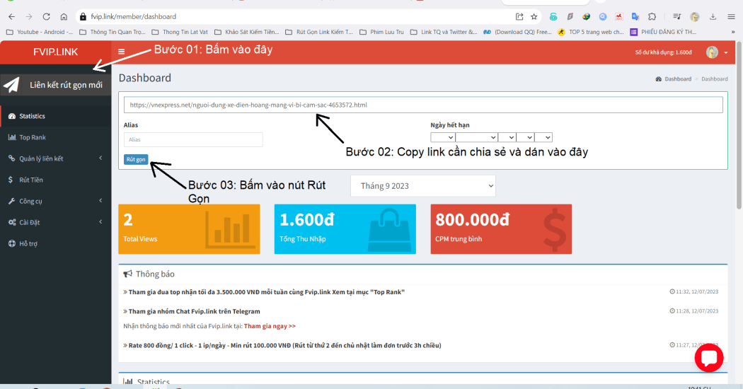The width and height of the screenshot is (743, 389).
Task: Open the Tháng 9 2023 month selector
Action: click(x=422, y=186)
